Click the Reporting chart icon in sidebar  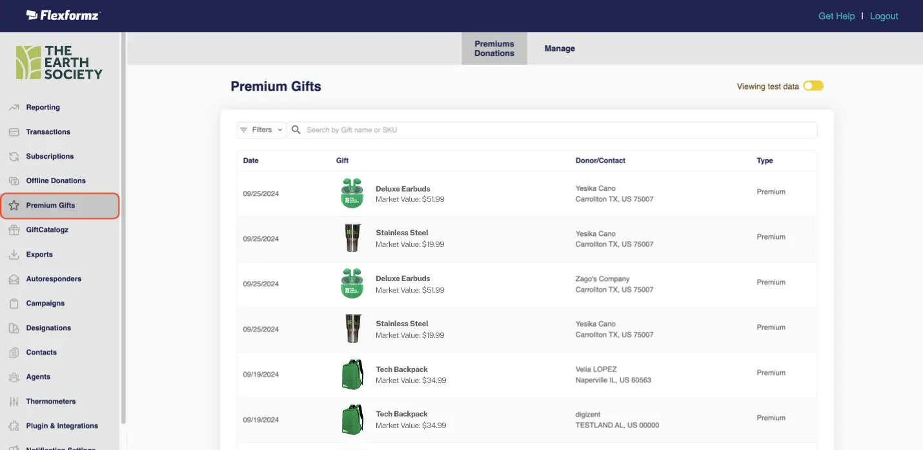[14, 108]
